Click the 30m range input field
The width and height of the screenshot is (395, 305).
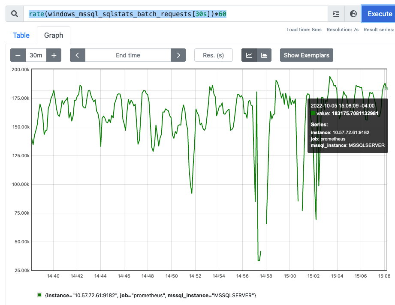pos(36,55)
